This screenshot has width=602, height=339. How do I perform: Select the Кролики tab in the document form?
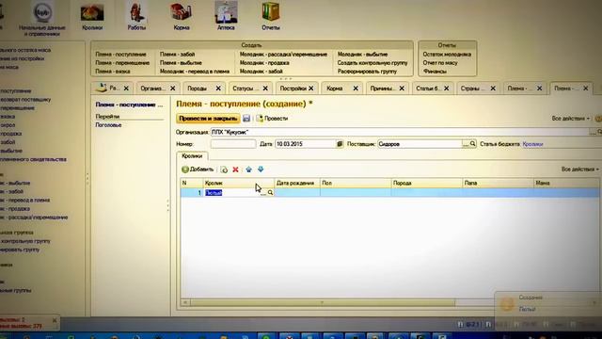pyautogui.click(x=192, y=156)
